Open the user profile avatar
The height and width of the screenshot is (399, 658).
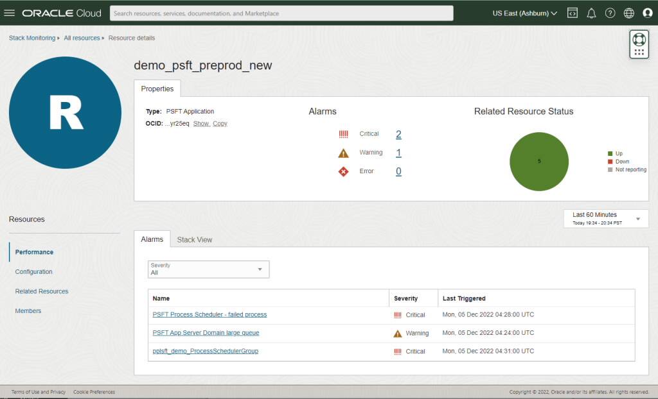click(647, 12)
